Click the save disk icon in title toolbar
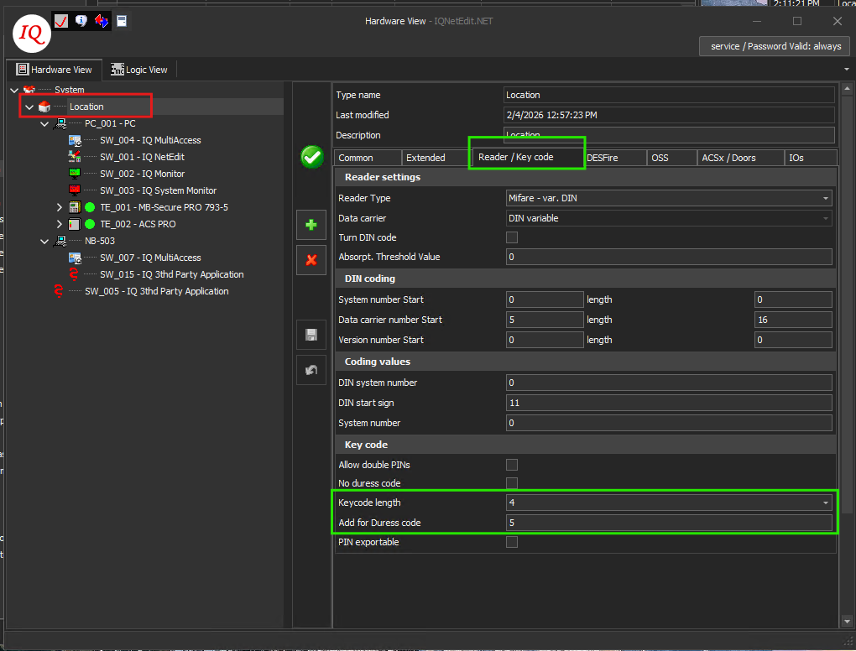Viewport: 856px width, 651px height. click(122, 21)
